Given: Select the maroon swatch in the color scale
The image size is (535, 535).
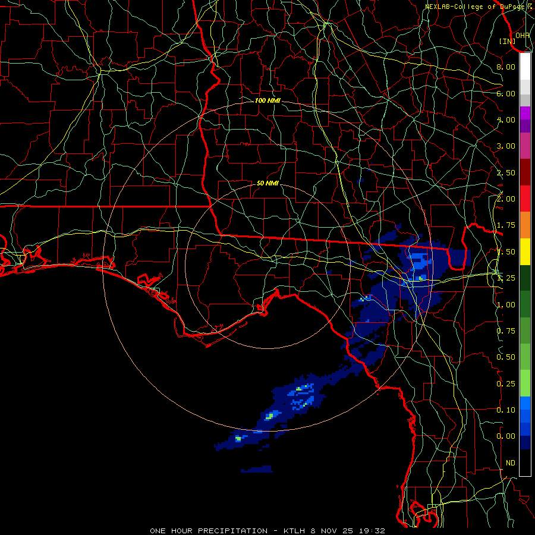Looking at the screenshot, I should (x=525, y=172).
